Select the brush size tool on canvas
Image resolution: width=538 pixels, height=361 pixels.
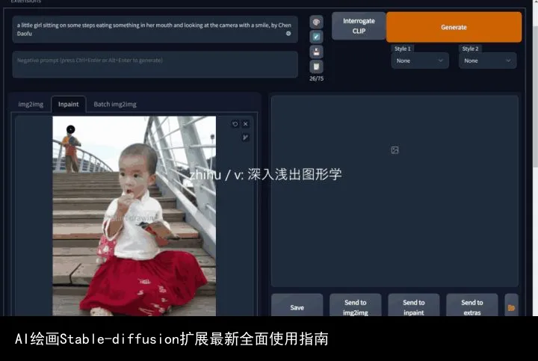245,138
